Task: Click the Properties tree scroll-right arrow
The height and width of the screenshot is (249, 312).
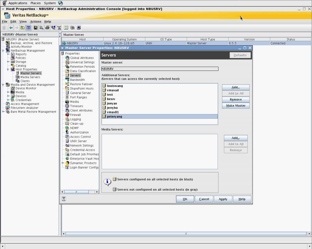Action: click(x=97, y=192)
